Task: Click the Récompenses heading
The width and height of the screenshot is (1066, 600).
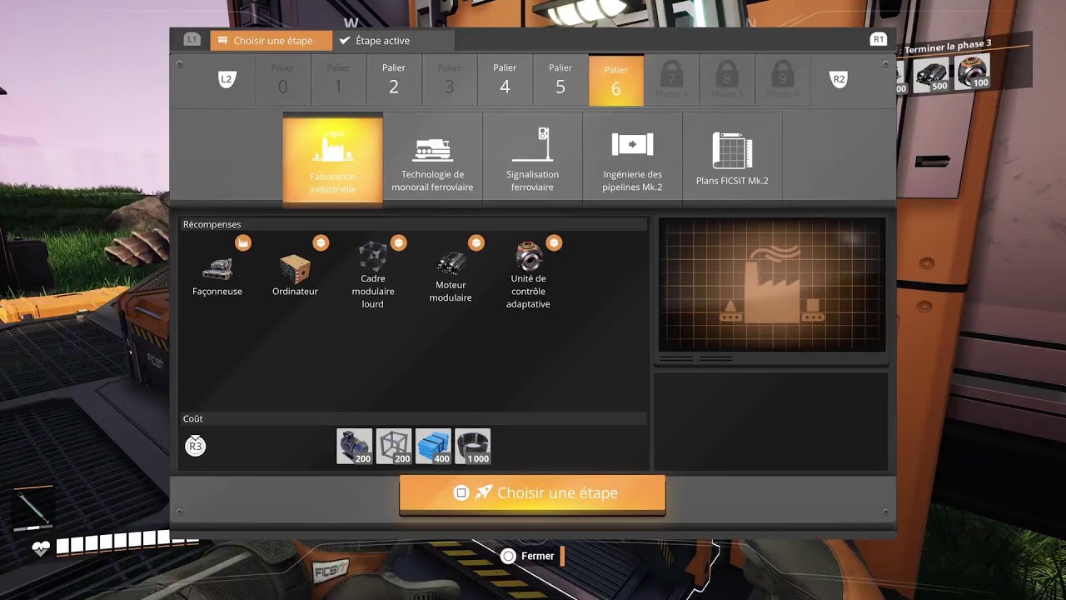Action: [212, 224]
